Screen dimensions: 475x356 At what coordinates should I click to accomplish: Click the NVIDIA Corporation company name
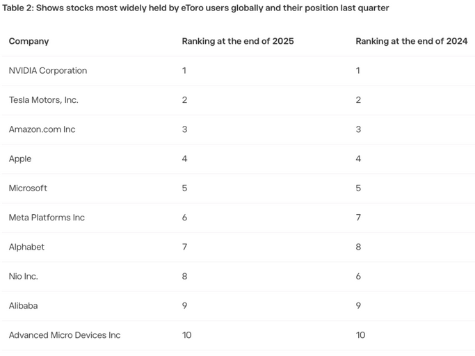pyautogui.click(x=48, y=71)
